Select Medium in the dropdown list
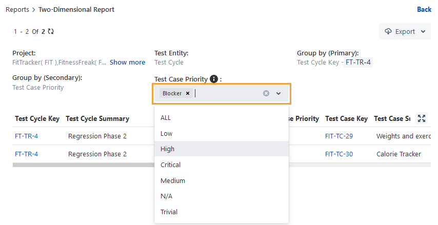The image size is (438, 225). [x=172, y=180]
